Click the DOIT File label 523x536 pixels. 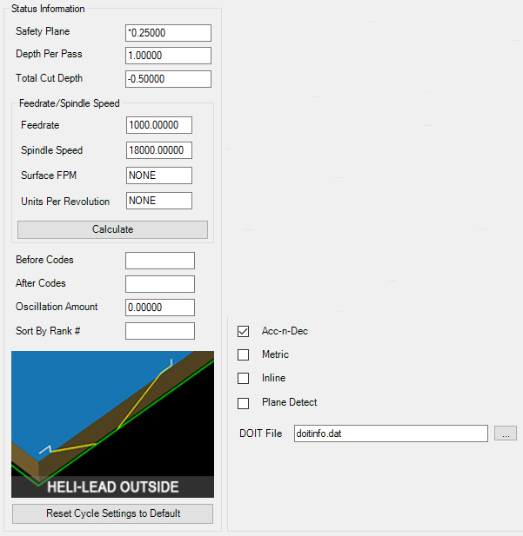[261, 433]
